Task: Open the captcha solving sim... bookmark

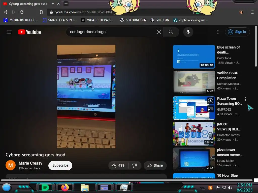Action: (x=190, y=20)
